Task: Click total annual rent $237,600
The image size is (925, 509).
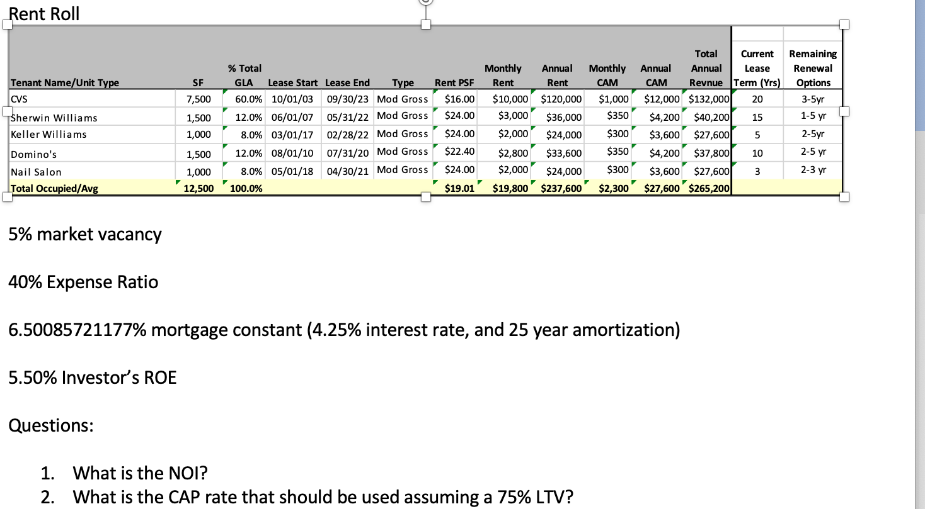Action: coord(561,187)
